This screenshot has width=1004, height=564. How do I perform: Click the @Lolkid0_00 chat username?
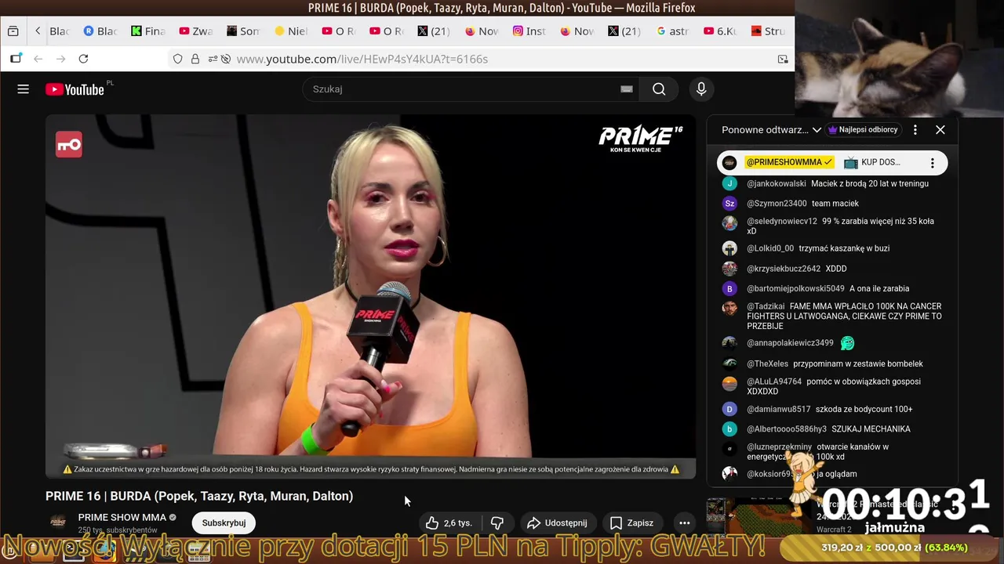770,248
